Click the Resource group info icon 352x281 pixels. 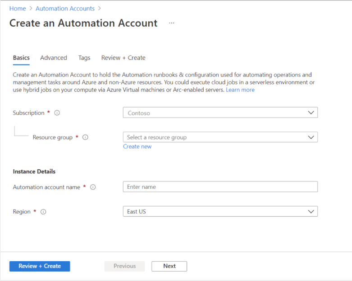pos(85,137)
